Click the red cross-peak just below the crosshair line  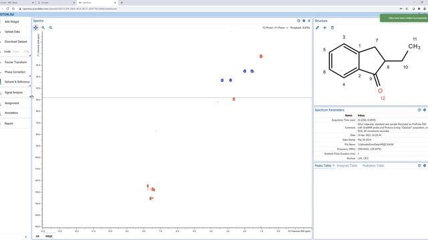point(234,99)
